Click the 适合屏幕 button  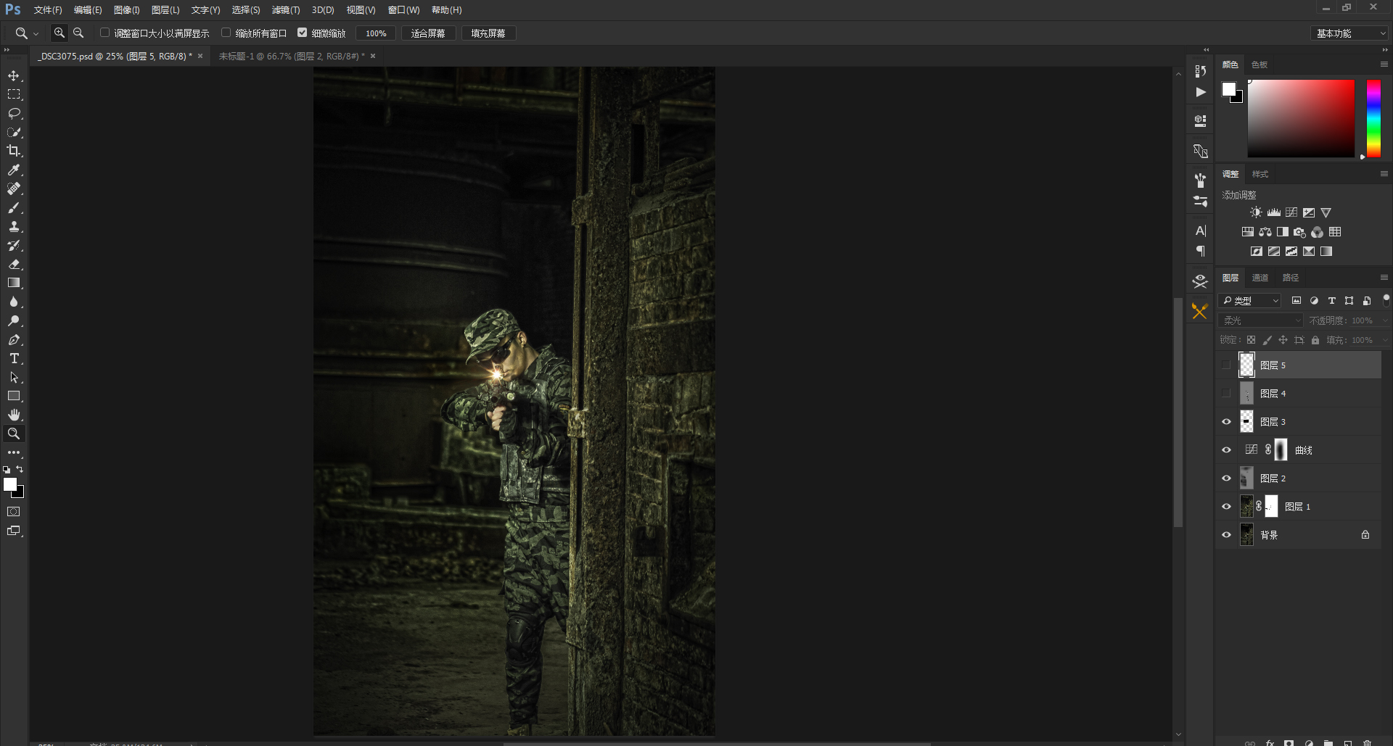(428, 33)
